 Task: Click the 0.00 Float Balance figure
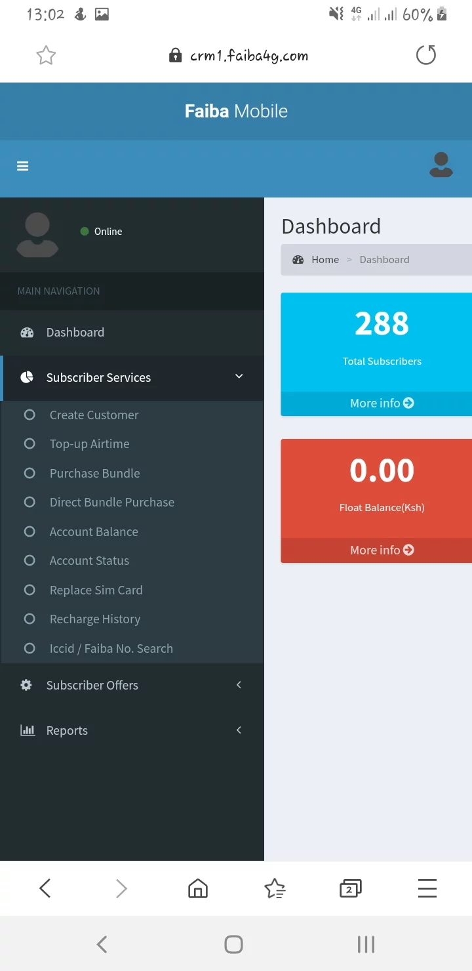tap(382, 470)
